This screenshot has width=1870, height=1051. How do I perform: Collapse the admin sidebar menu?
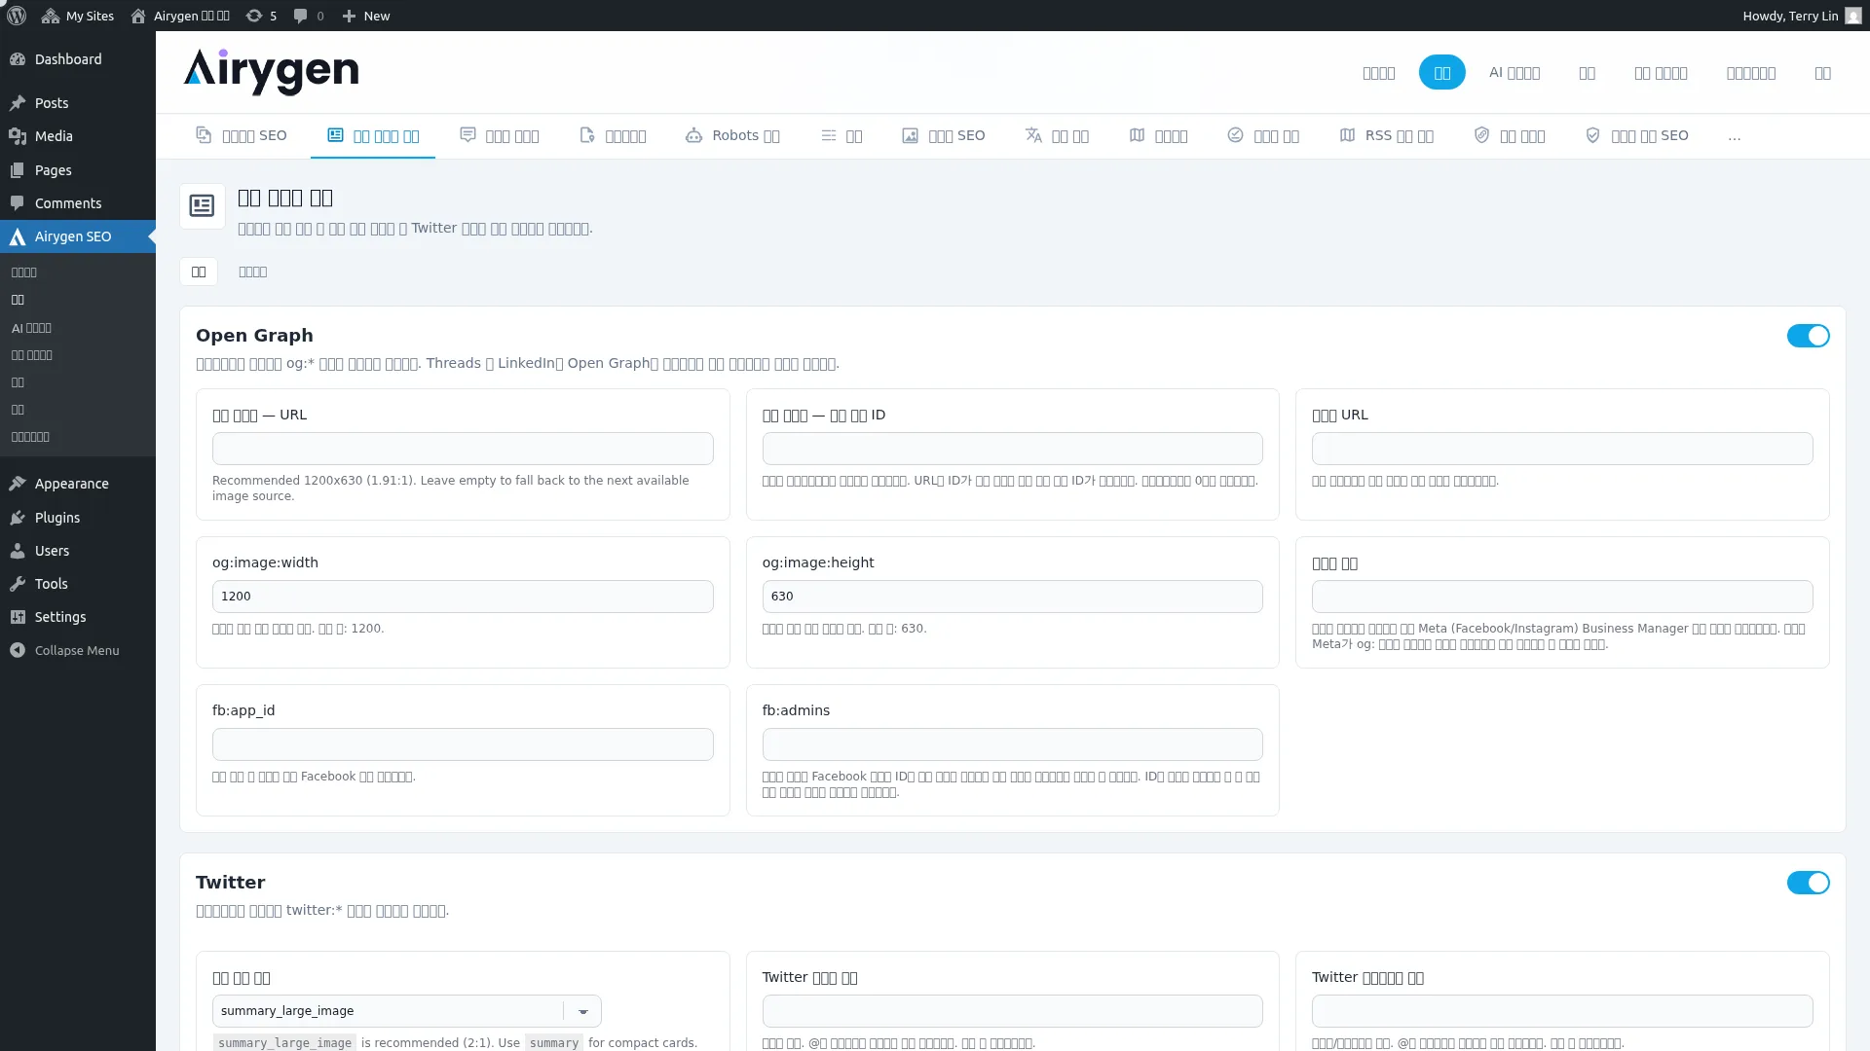tap(78, 650)
